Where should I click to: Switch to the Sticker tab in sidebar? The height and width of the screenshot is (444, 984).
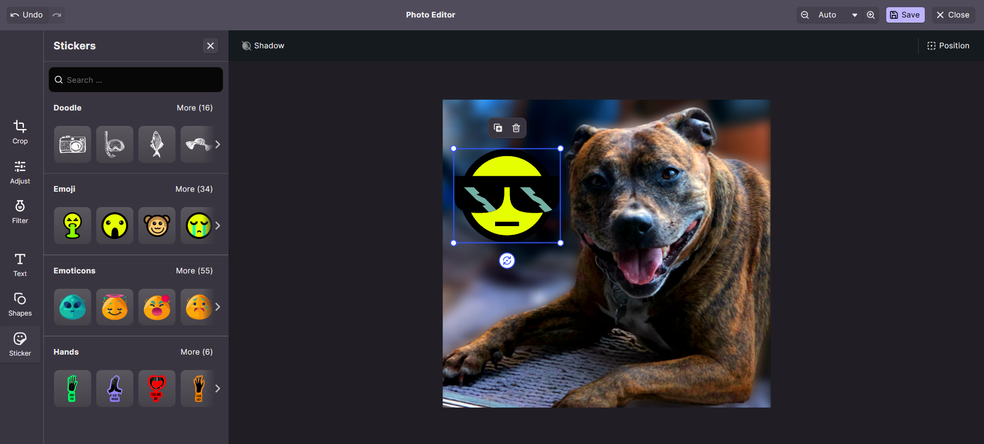20,344
